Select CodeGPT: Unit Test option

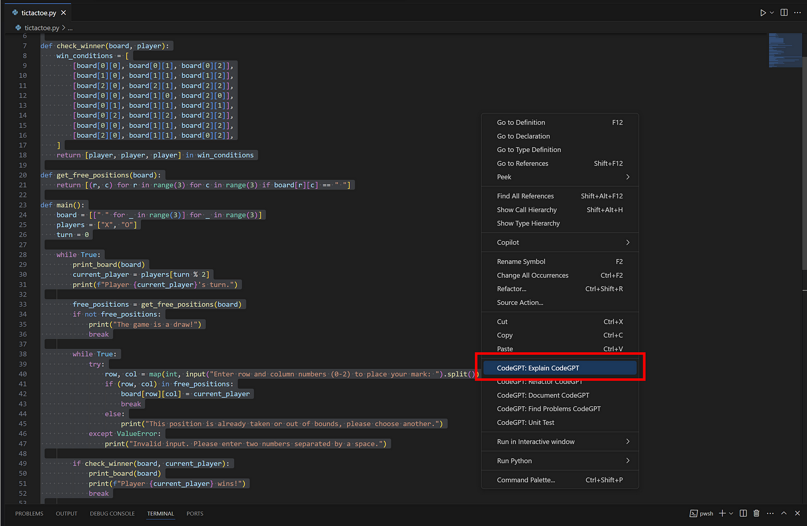(x=526, y=422)
